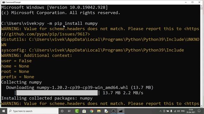Click the battery tray icon
Screen dimensions: 204x114
click(168, 111)
